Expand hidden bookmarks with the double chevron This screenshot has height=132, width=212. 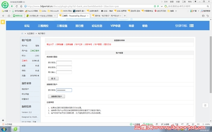tap(176, 11)
